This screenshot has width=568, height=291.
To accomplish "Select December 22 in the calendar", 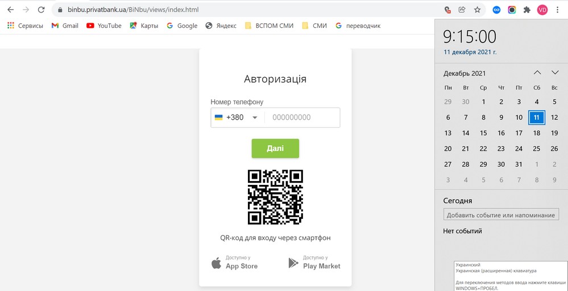I will [x=483, y=149].
